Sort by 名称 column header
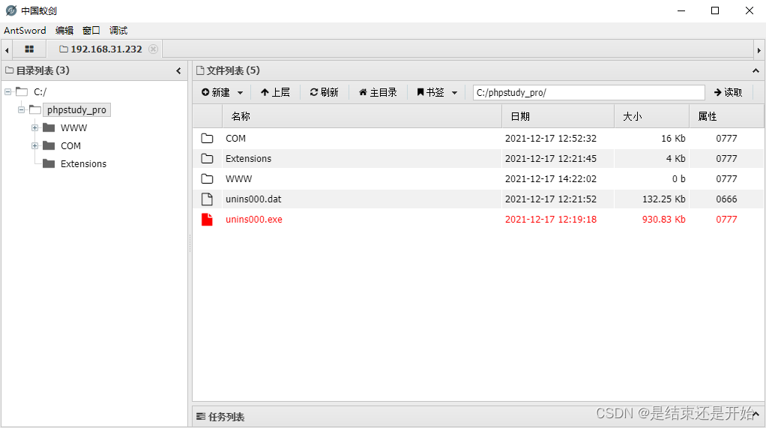Screen dimensions: 766x428 coord(362,116)
